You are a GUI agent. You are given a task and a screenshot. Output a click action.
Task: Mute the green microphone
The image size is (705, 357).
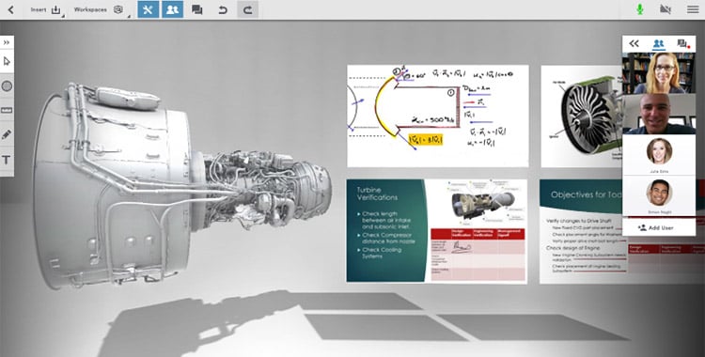(x=640, y=9)
